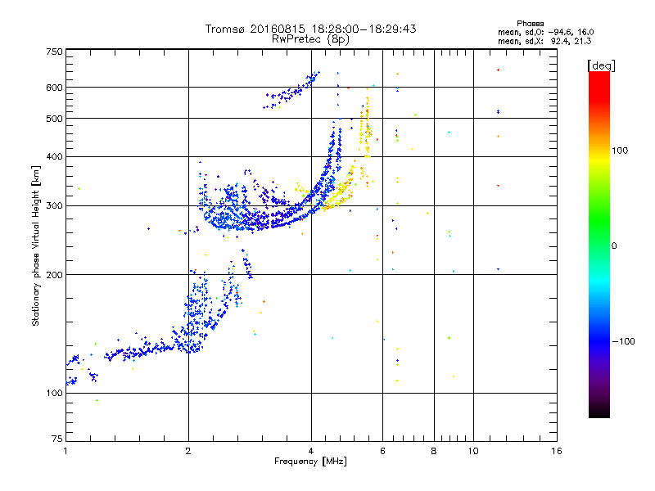
Task: Click the y-axis tick label '100'
Action: (x=54, y=393)
